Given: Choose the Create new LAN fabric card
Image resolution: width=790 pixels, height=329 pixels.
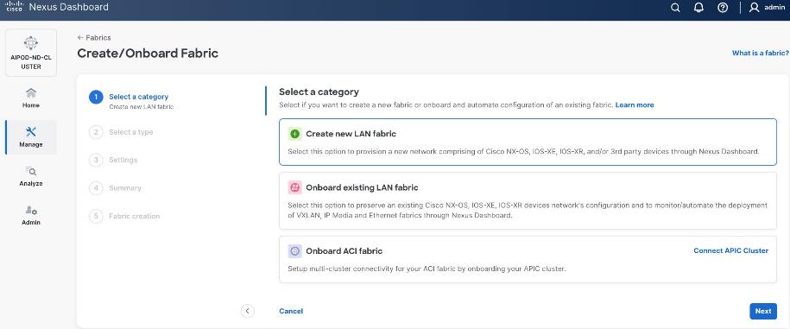Looking at the screenshot, I should tap(528, 142).
